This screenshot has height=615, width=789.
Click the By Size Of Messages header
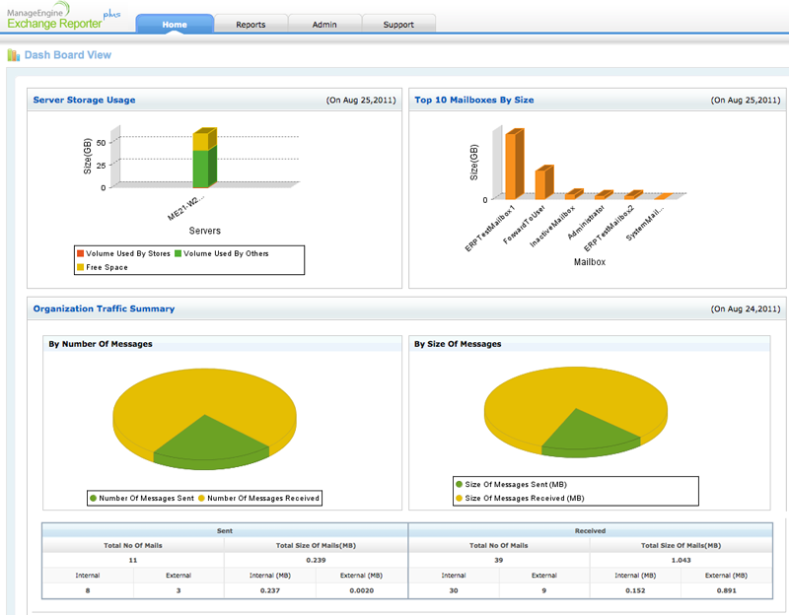(x=458, y=344)
